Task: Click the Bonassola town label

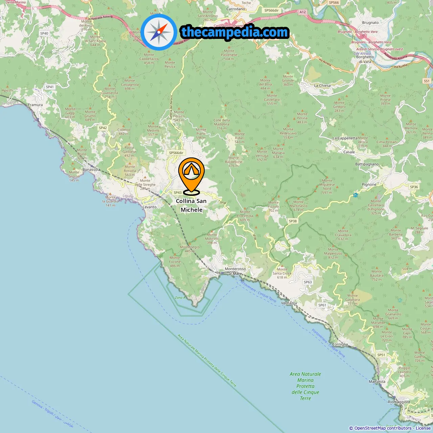Action: (x=91, y=169)
